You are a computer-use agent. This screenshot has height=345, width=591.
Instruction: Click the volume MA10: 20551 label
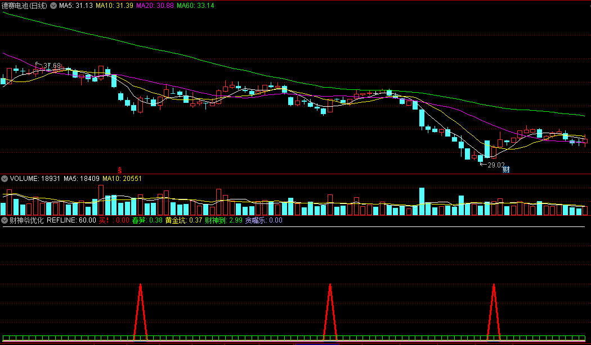(122, 179)
